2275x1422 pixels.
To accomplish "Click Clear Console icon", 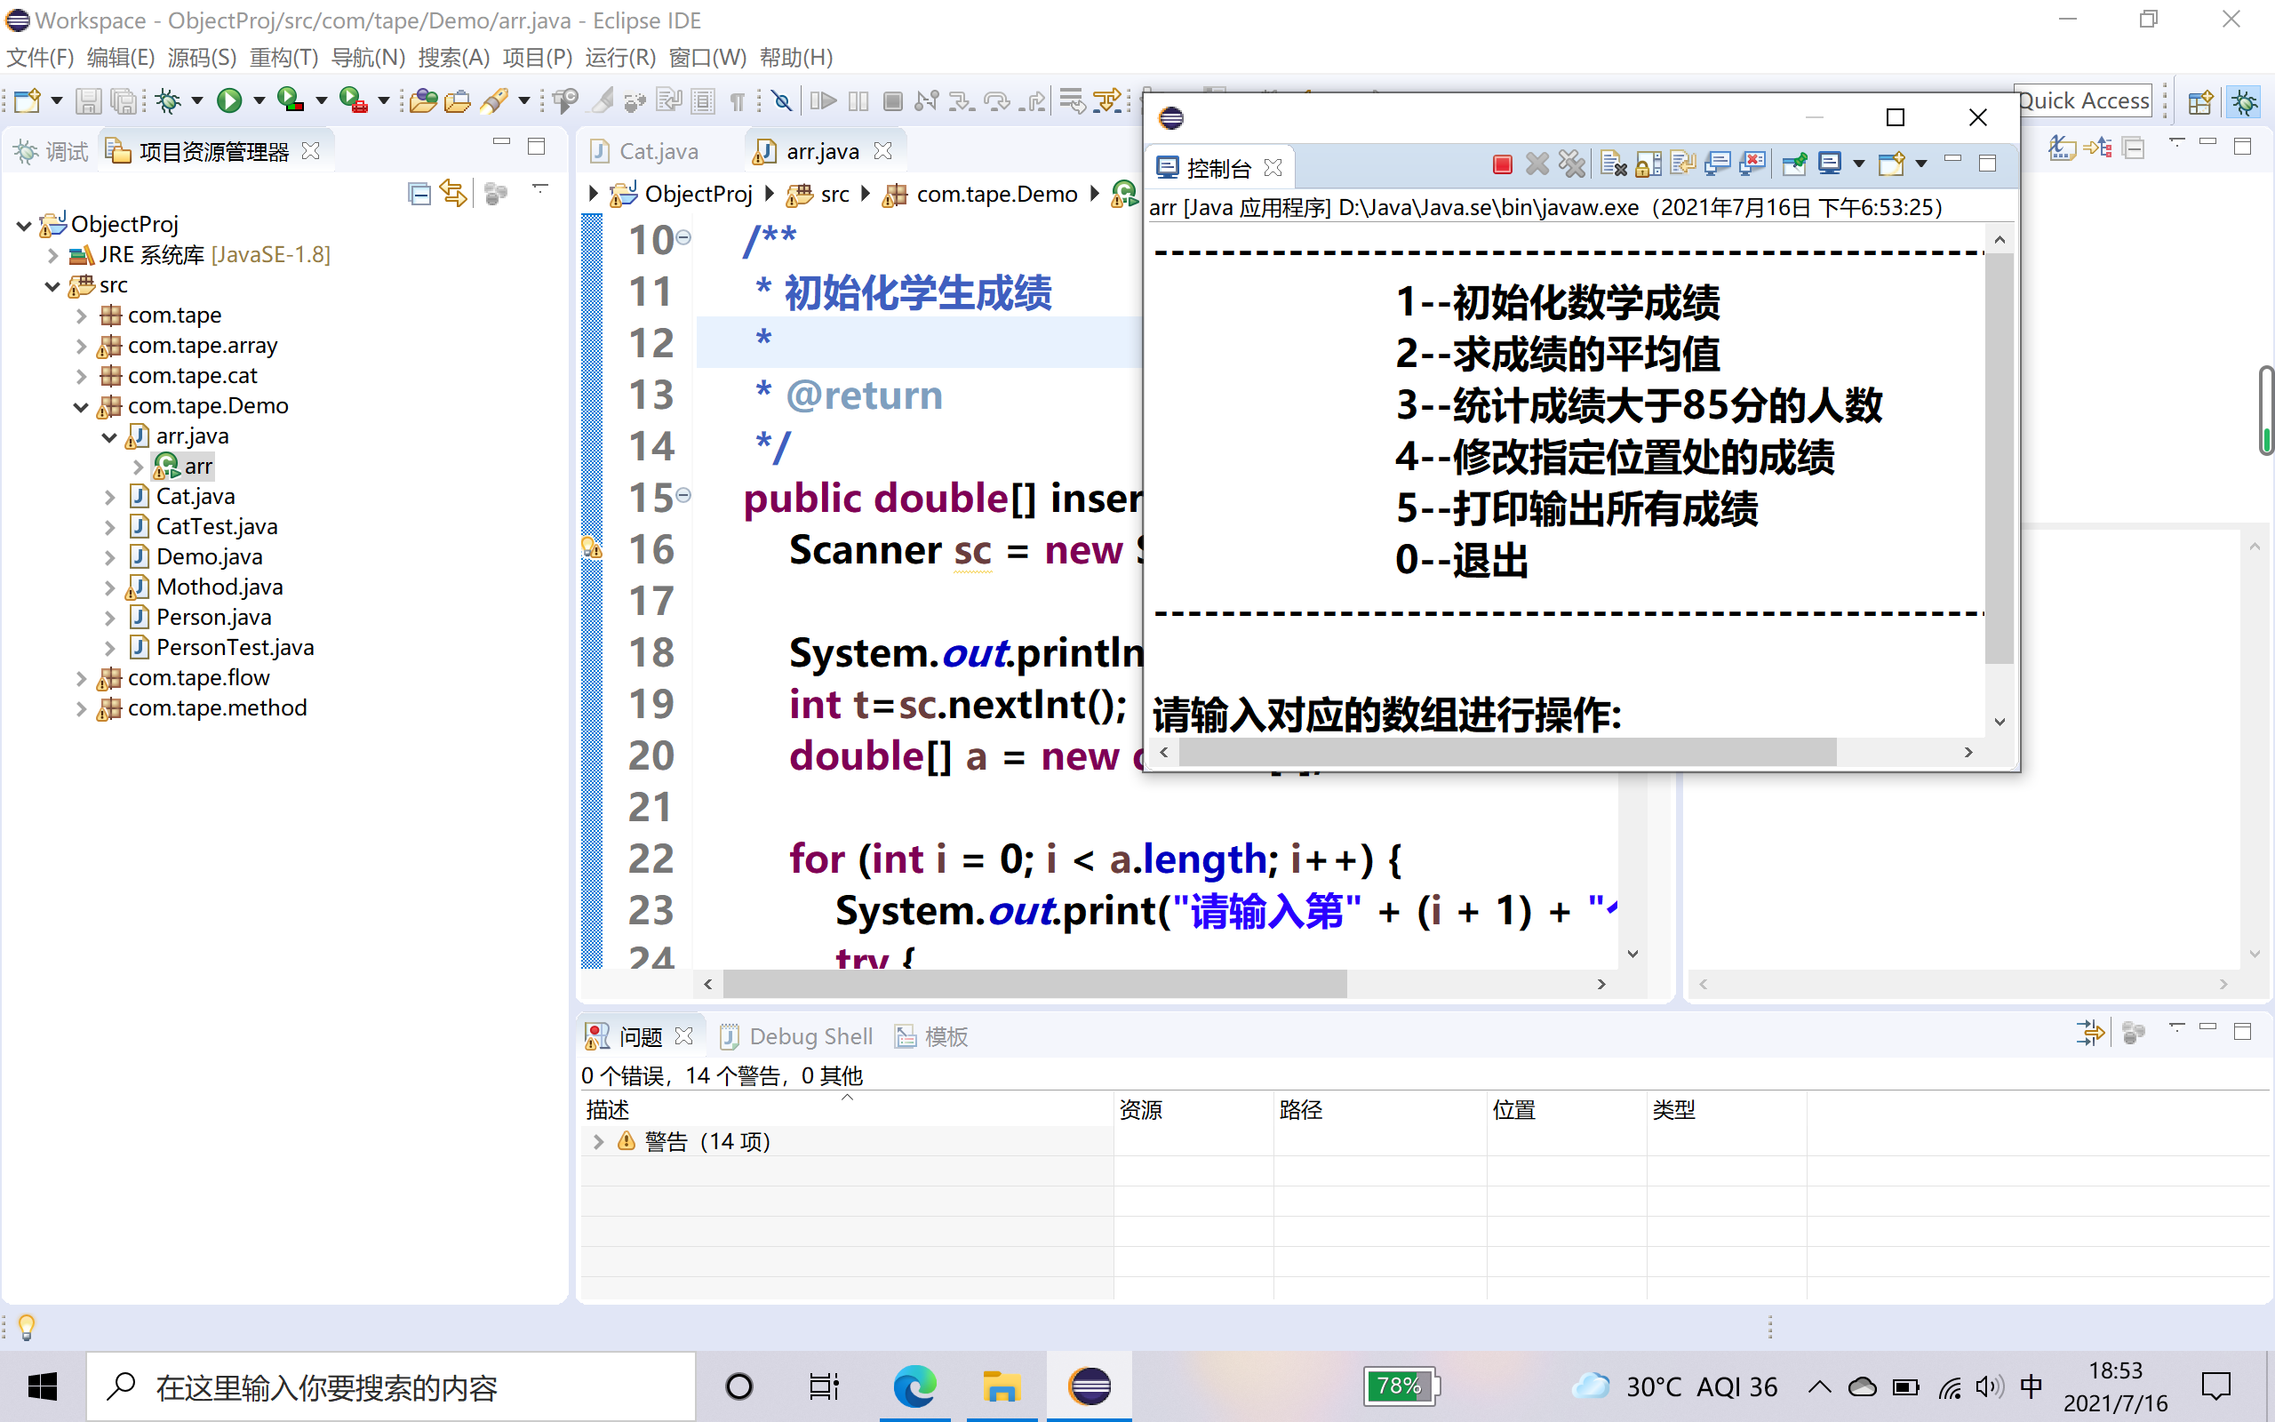I will 1613,164.
